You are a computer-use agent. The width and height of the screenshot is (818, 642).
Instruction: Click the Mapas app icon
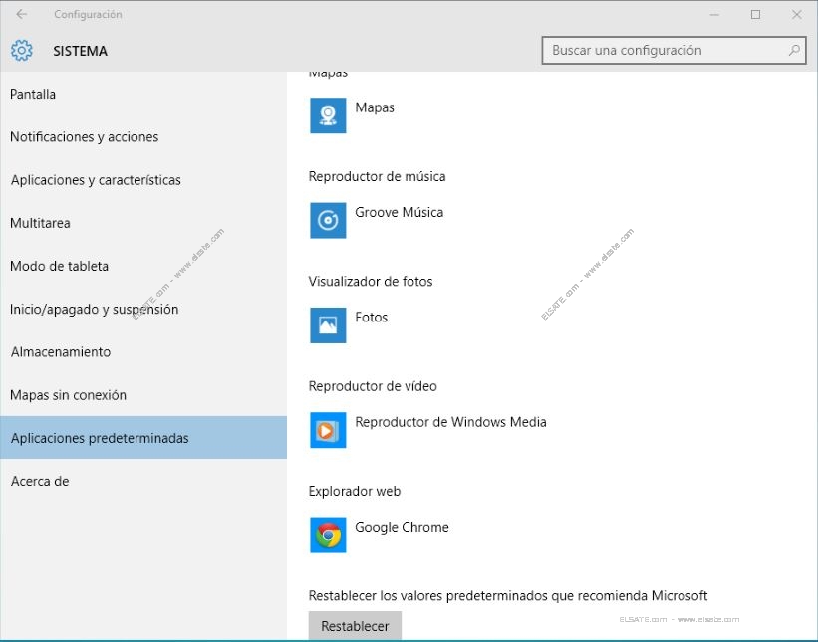tap(328, 115)
